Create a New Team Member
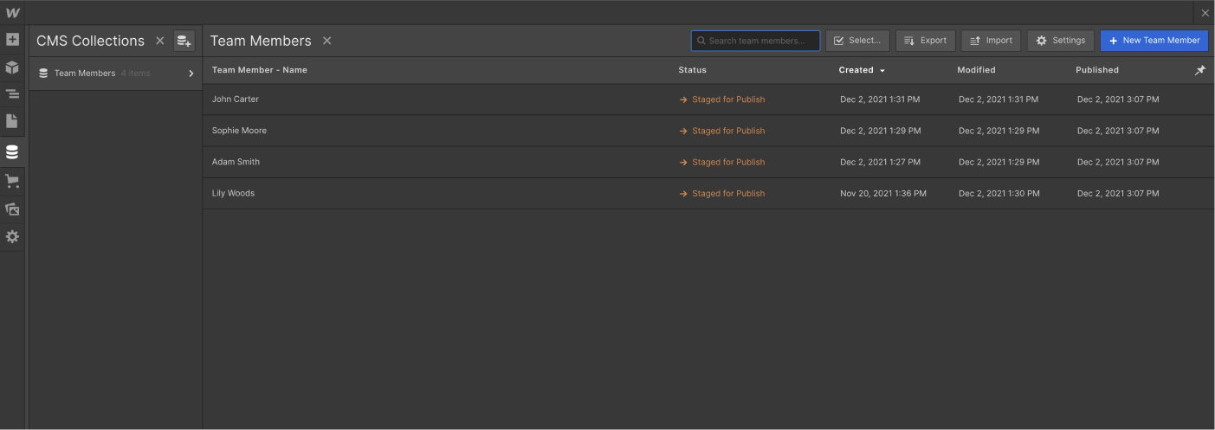 click(1154, 41)
